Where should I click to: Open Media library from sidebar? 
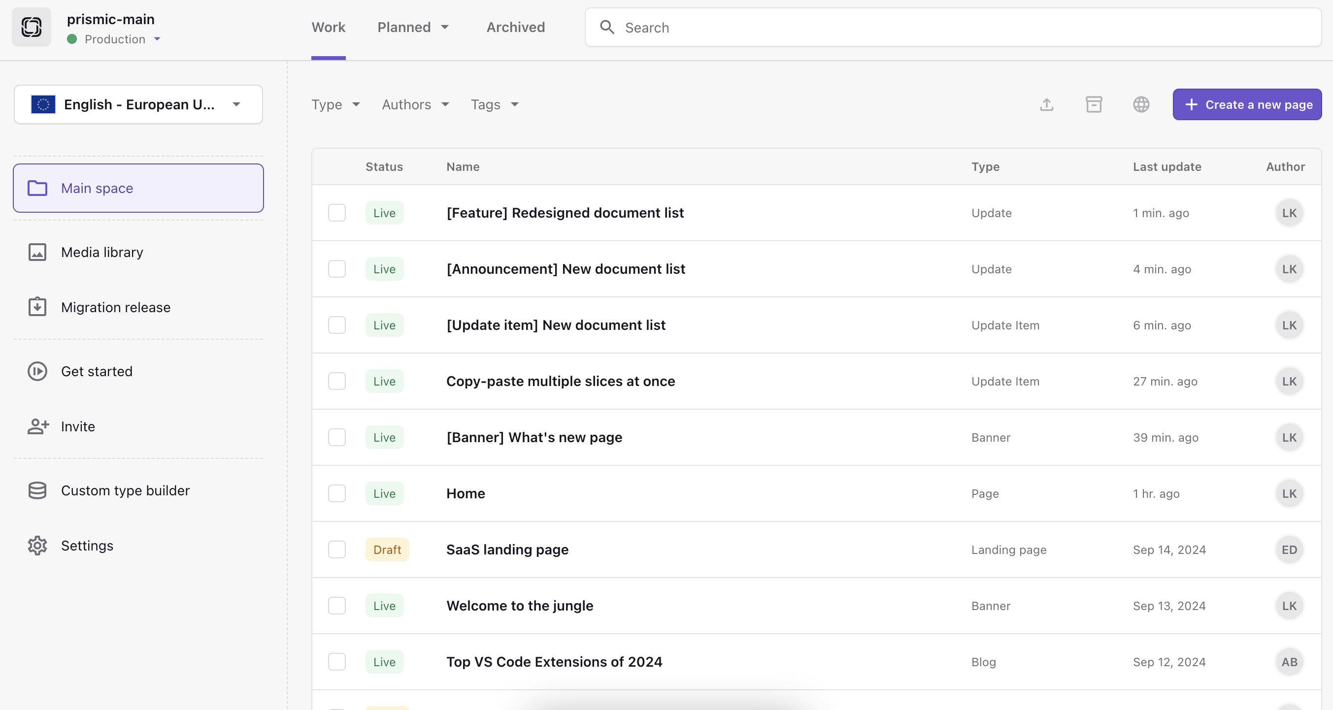[x=102, y=253]
